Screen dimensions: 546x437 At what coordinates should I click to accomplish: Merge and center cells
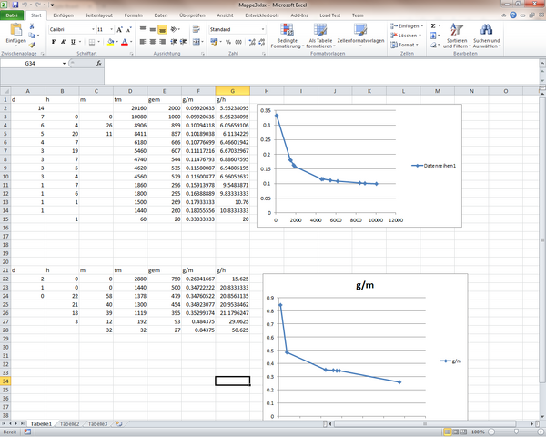click(x=197, y=42)
